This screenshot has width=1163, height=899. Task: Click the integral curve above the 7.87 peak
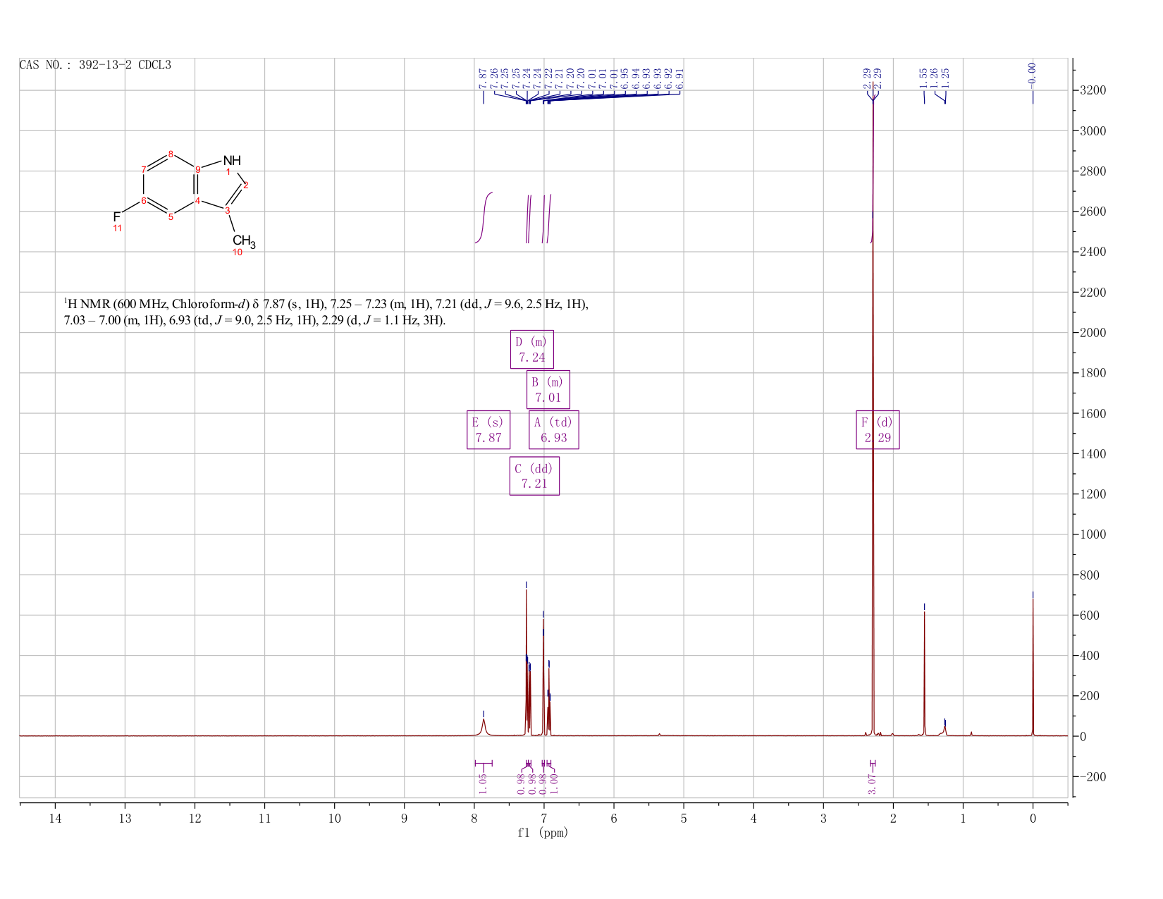click(484, 217)
